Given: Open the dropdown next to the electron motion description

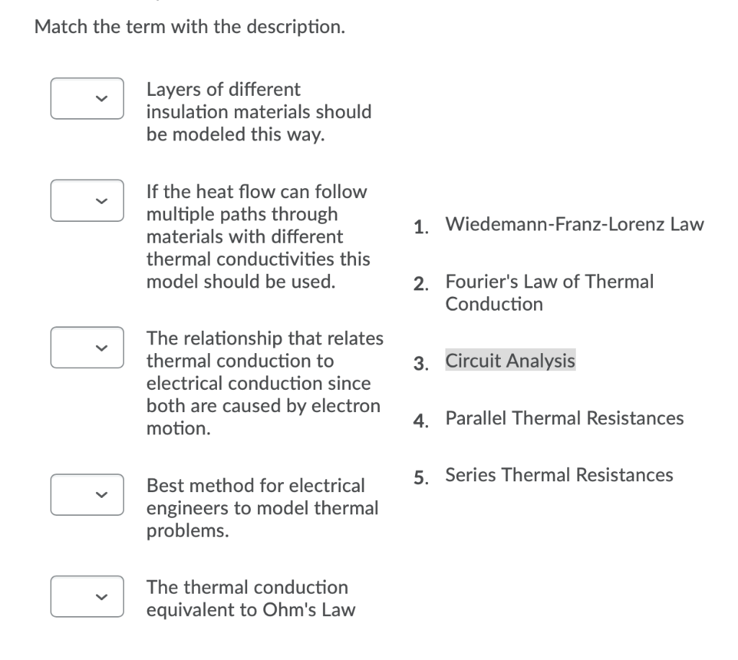Looking at the screenshot, I should click(86, 347).
